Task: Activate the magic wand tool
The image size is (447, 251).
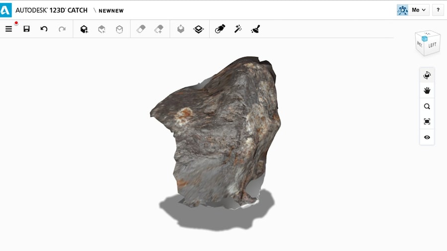Action: tap(238, 29)
